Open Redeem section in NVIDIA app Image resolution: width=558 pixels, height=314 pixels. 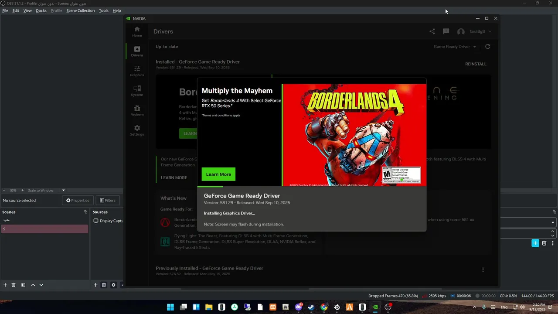[137, 110]
